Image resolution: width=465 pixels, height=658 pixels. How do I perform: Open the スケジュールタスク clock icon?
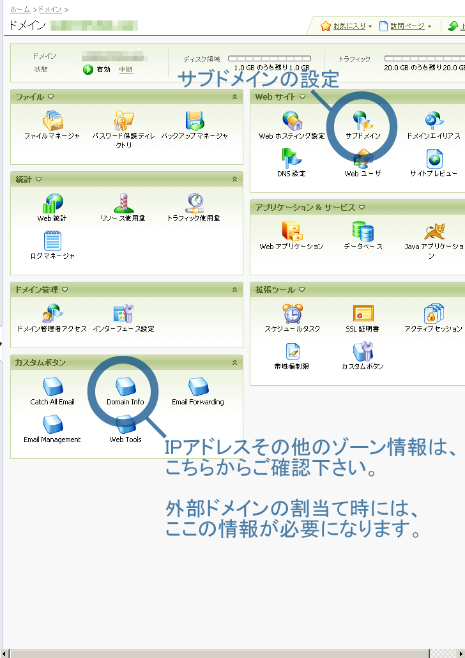point(292,314)
